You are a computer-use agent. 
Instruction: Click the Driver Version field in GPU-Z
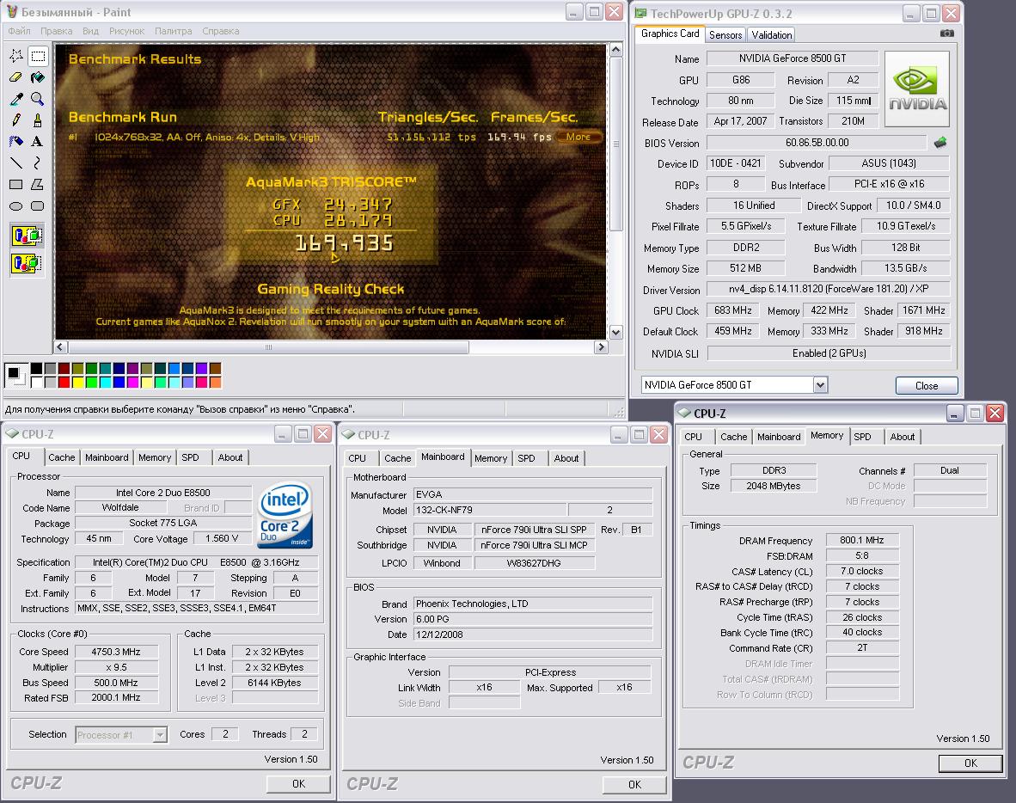(828, 289)
